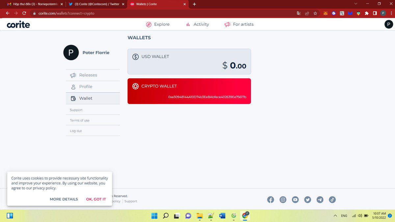
Task: Reload the Corite wallets page
Action: click(x=24, y=13)
